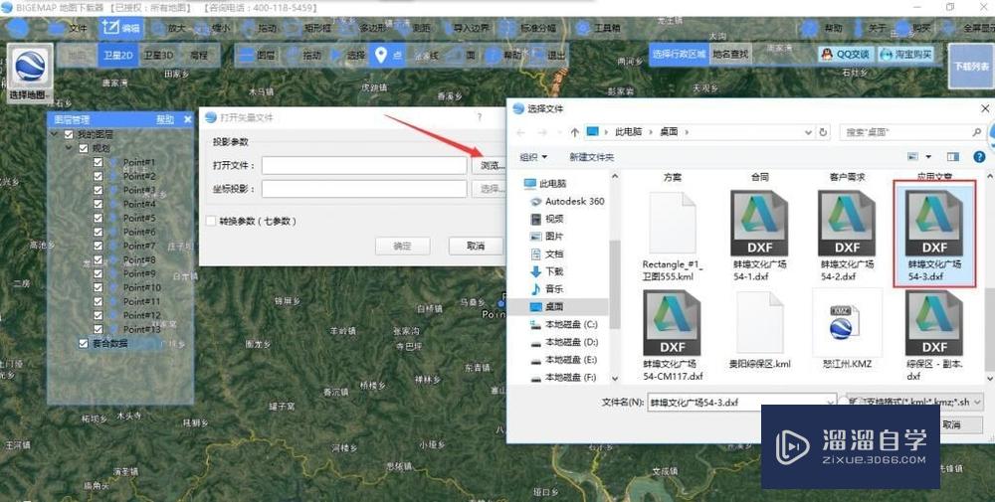Toggle the 规划 layer checkbox
This screenshot has width=995, height=502.
click(84, 148)
